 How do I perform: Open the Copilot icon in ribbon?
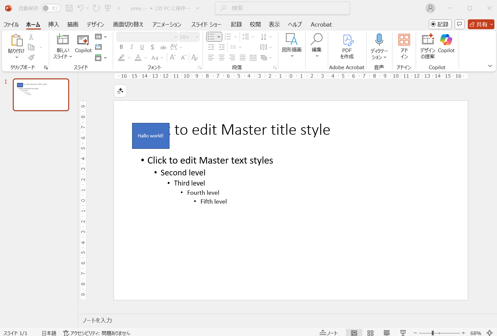point(446,40)
